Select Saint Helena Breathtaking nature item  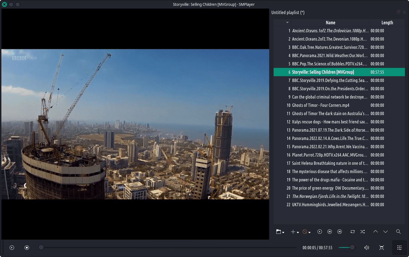tap(339, 163)
